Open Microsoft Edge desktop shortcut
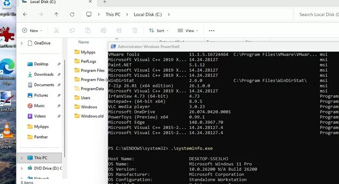Viewport: 339px width, 184px height. 7,72
